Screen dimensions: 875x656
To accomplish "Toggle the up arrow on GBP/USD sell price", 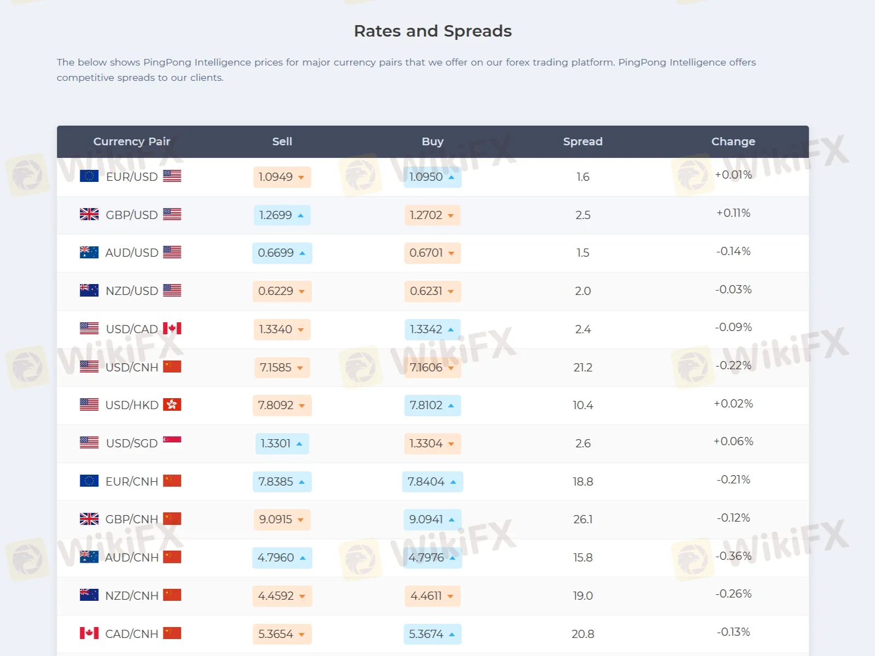I will 300,215.
